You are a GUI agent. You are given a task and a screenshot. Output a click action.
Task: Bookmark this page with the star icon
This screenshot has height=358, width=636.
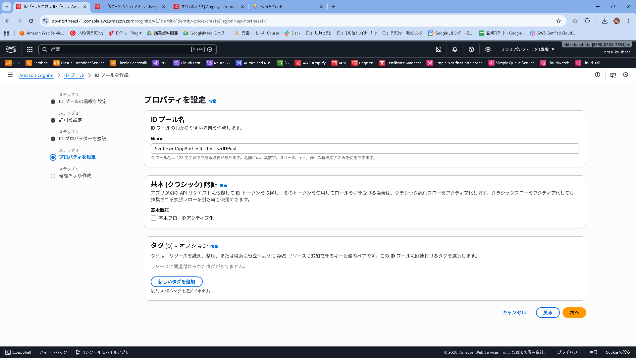[x=558, y=21]
